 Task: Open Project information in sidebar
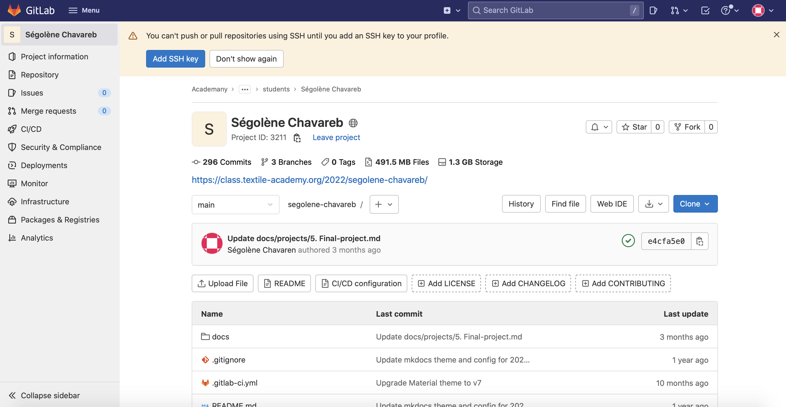54,57
